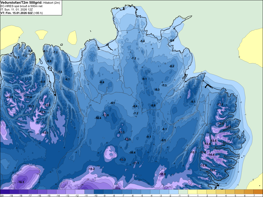Select the -11.6 temperature value
The width and height of the screenshot is (263, 197).
(29, 97)
